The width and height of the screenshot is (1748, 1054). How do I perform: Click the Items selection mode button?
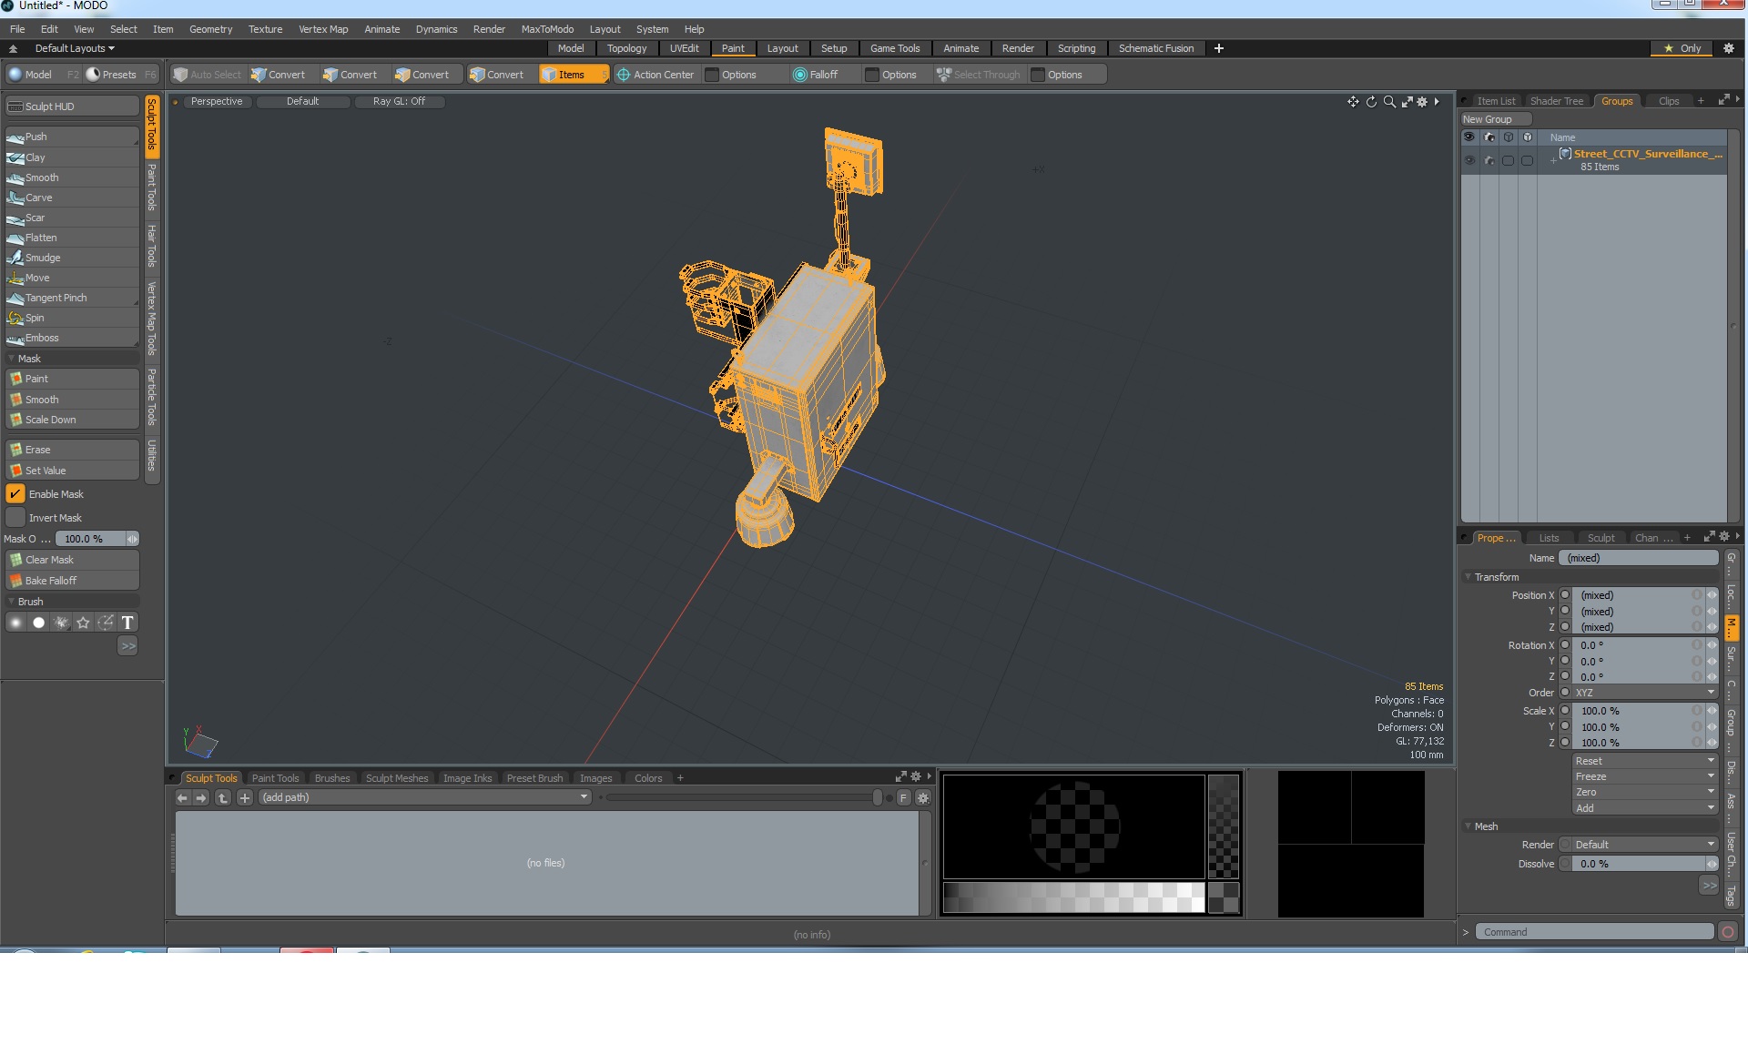(x=574, y=75)
